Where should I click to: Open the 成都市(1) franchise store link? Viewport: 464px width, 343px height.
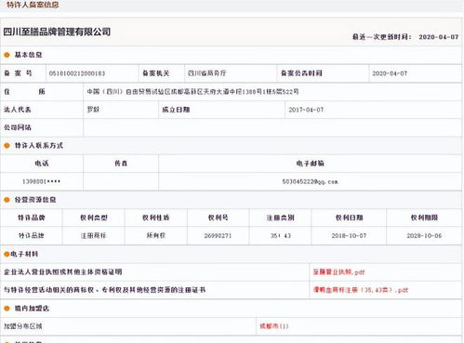click(274, 326)
